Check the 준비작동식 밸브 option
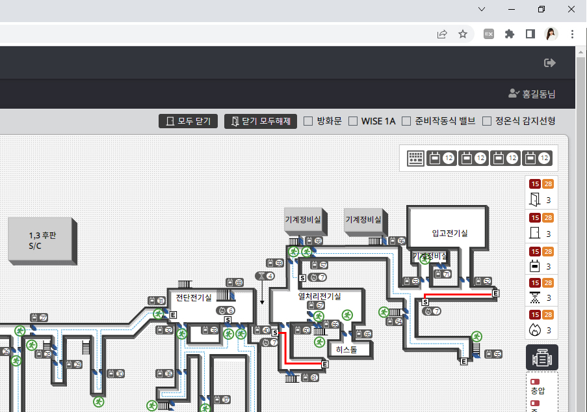587x412 pixels. coord(406,121)
